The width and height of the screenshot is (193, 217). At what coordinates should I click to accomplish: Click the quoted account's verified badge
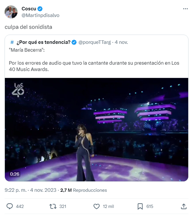[74, 42]
